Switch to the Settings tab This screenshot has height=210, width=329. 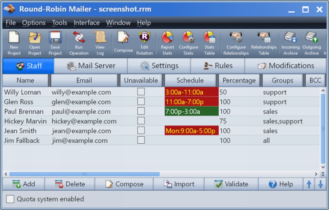[x=159, y=66]
